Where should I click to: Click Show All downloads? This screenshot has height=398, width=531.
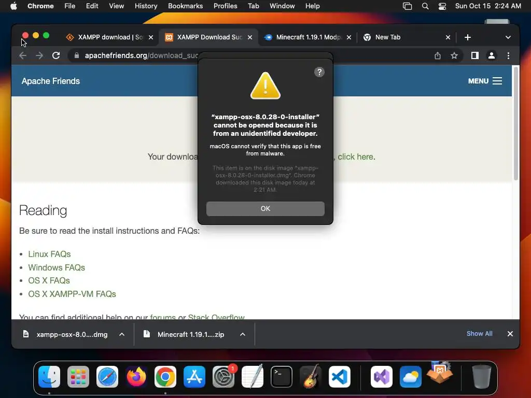(x=480, y=334)
